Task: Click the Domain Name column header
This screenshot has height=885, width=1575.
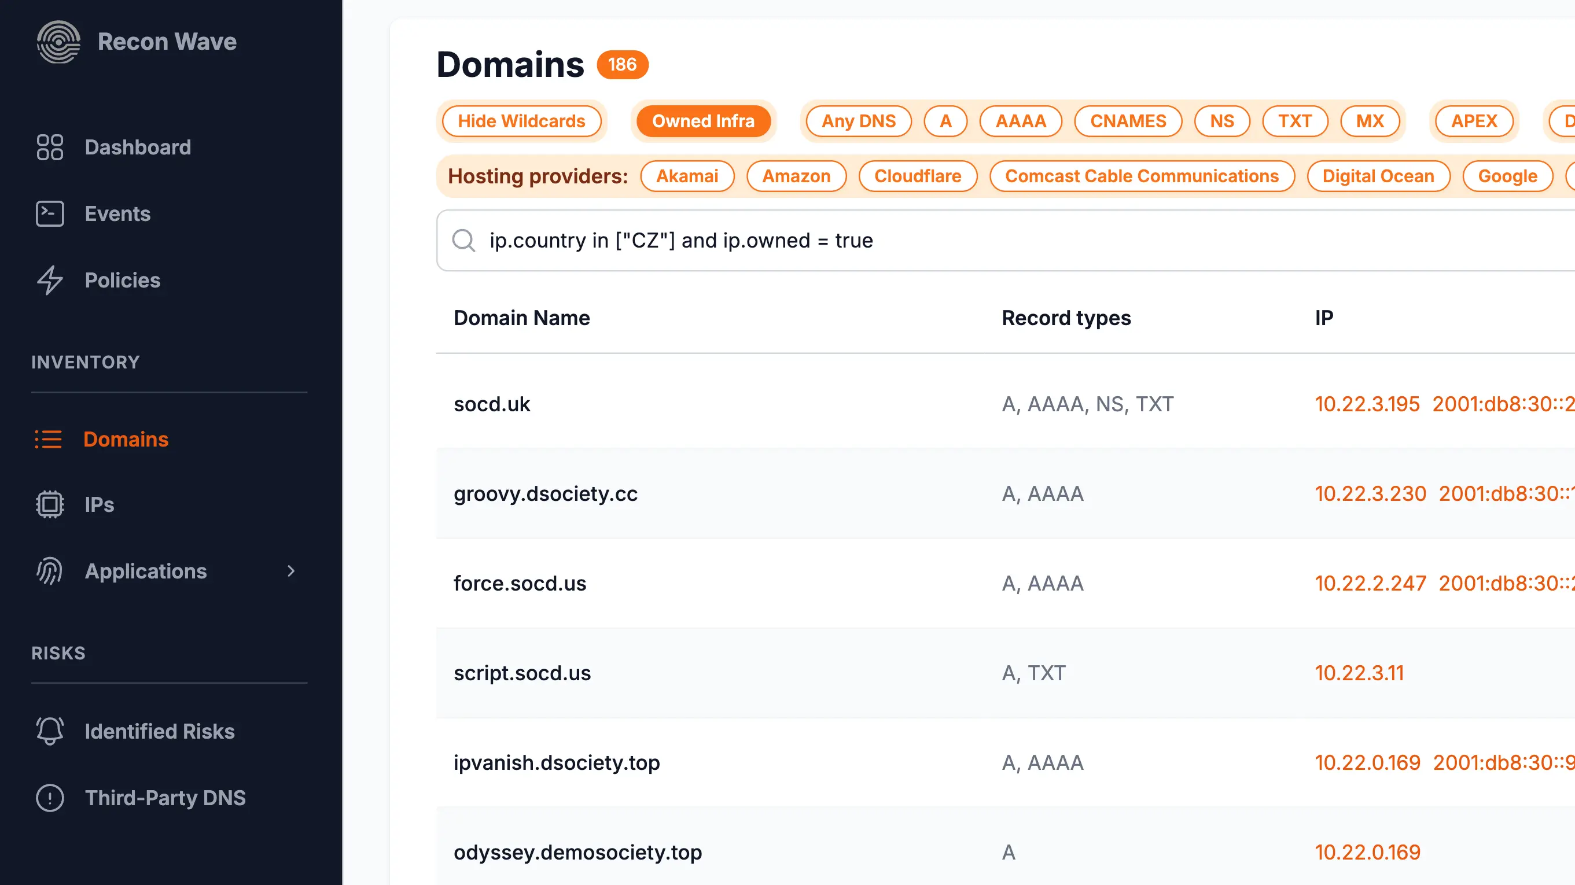Action: coord(521,318)
